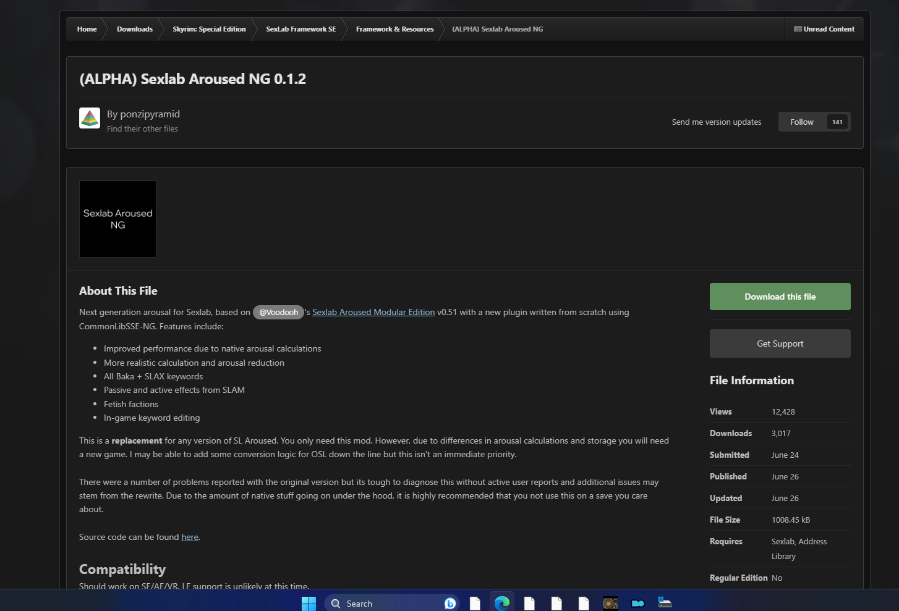Click the 'Fetish factions' bullet

coord(131,404)
